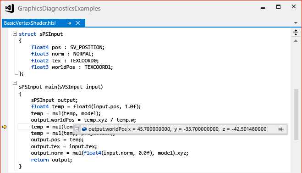Image resolution: width=302 pixels, height=173 pixels.
Task: Click the 'sPSInput output;' line
Action: tap(55, 100)
